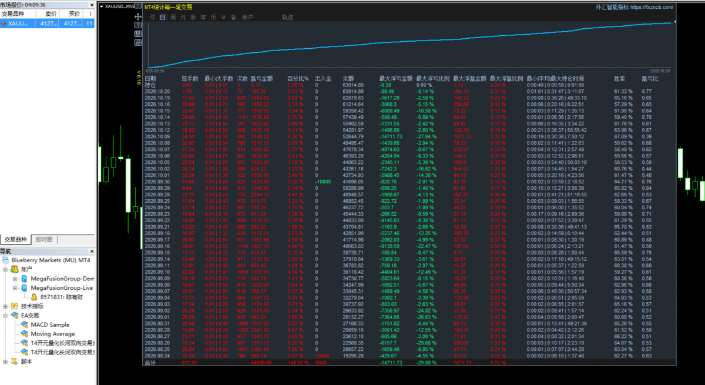Select the 日 daily statistics tab
The height and width of the screenshot is (385, 705).
tap(163, 18)
